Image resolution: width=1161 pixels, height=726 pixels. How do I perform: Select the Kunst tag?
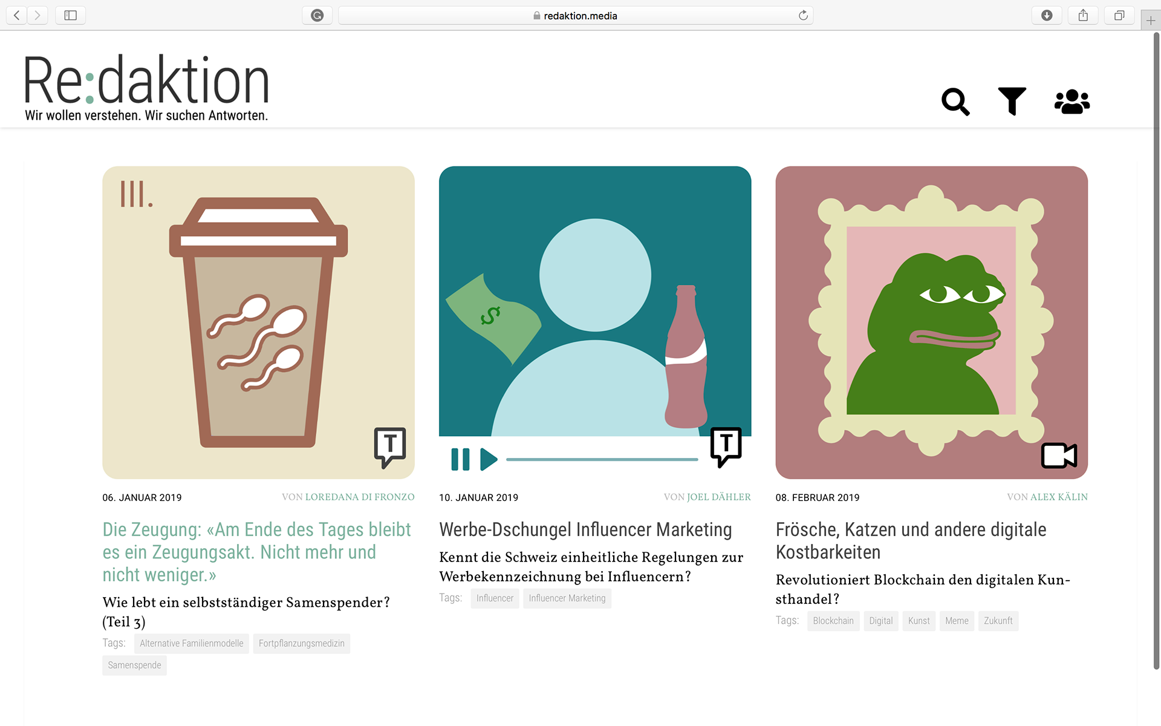coord(919,621)
